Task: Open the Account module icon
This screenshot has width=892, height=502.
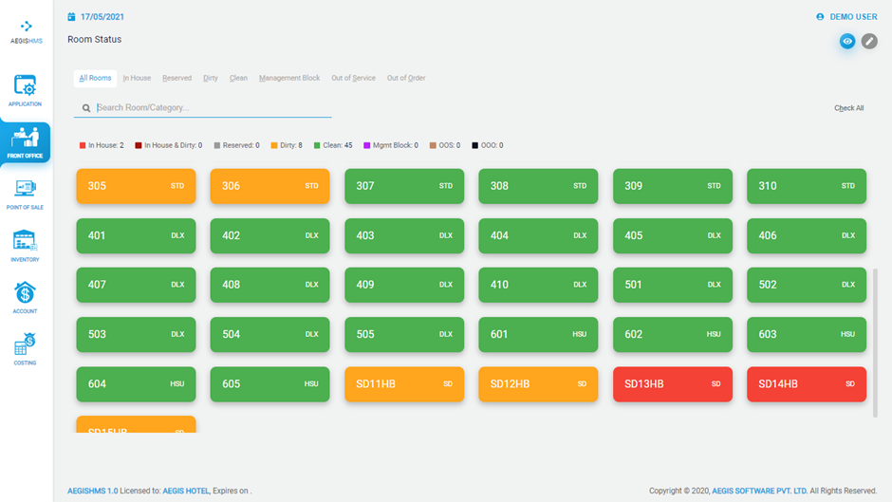Action: [26, 296]
